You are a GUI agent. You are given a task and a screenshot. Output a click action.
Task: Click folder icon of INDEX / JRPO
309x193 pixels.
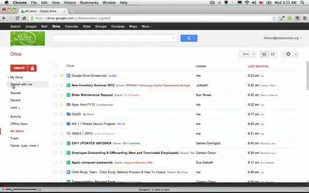coord(68,133)
